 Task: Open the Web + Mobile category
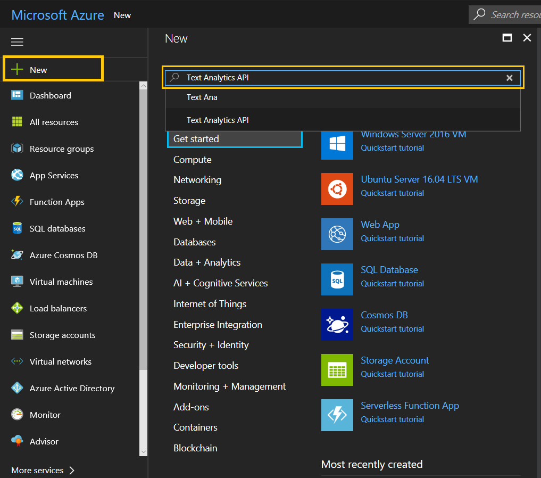203,221
